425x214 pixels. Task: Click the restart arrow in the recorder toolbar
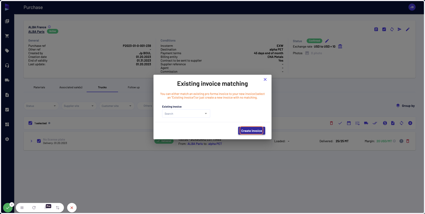click(x=34, y=208)
